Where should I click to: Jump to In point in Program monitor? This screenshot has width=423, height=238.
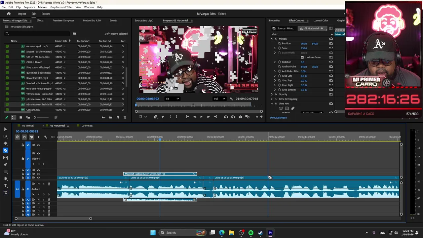point(187,117)
